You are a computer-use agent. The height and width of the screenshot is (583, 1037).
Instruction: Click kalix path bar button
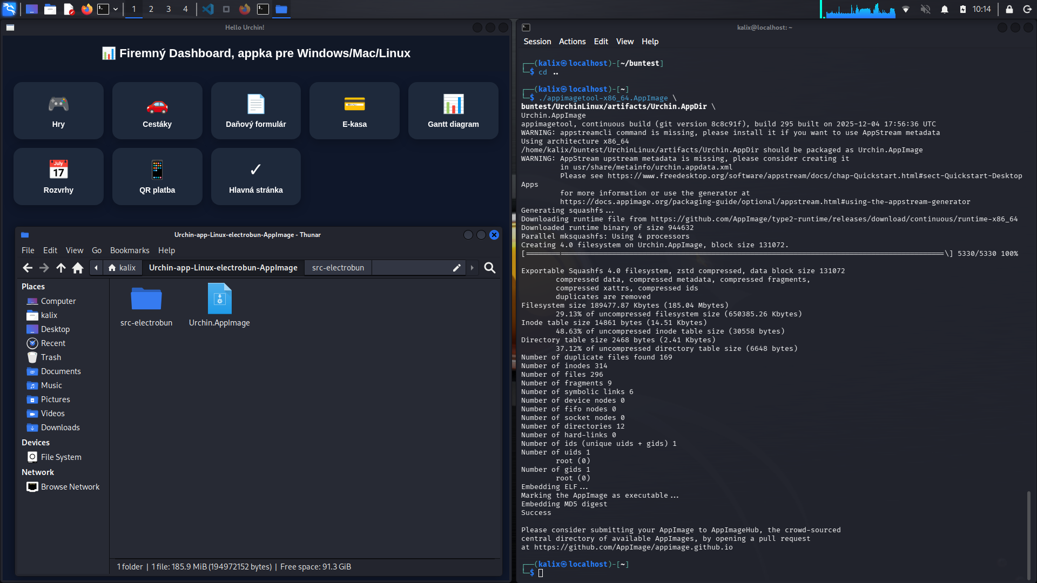tap(122, 268)
